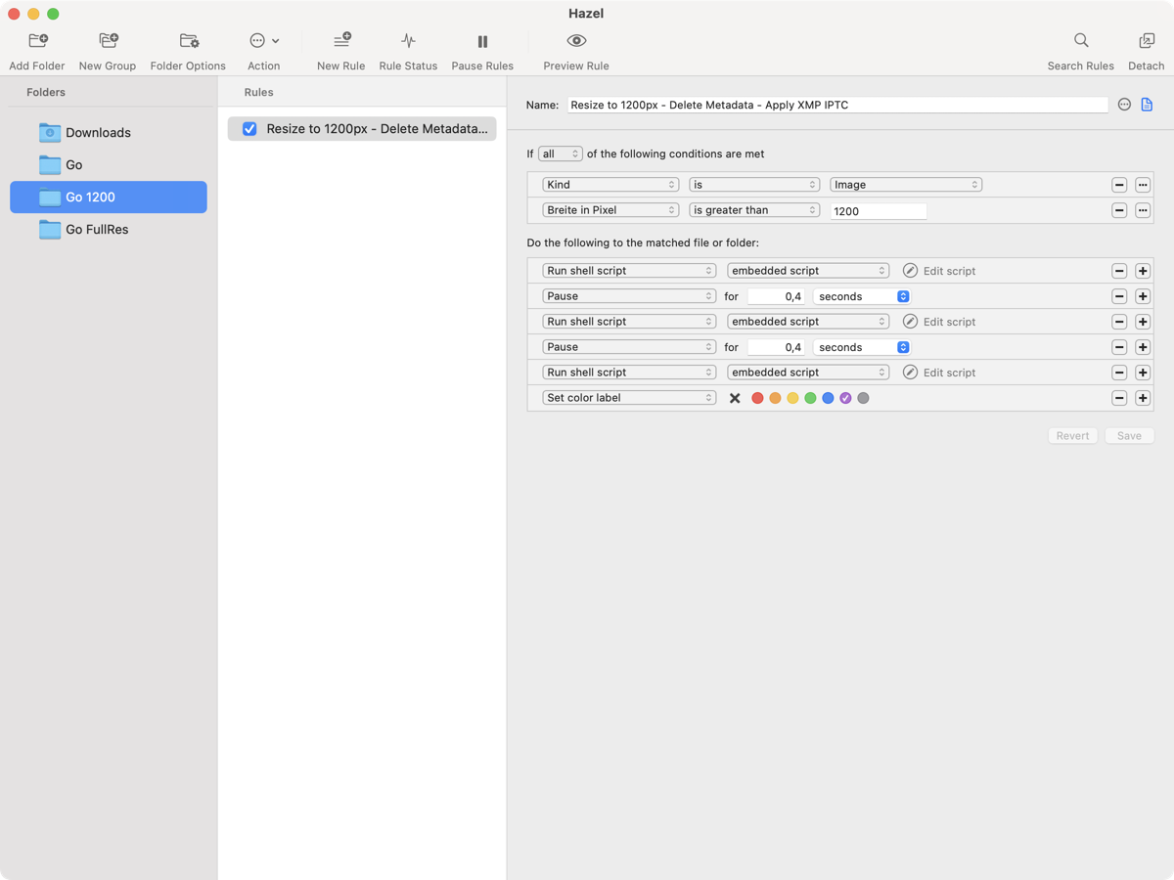Viewport: 1174px width, 880px height.
Task: Click ellipsis button on Kind condition row
Action: click(x=1143, y=185)
